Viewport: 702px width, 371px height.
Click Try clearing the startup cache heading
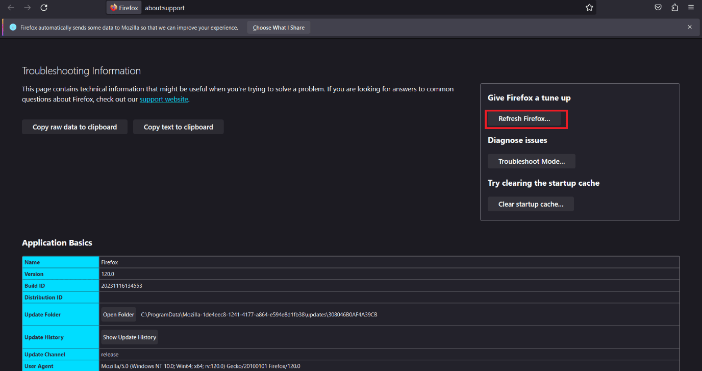[x=543, y=183]
